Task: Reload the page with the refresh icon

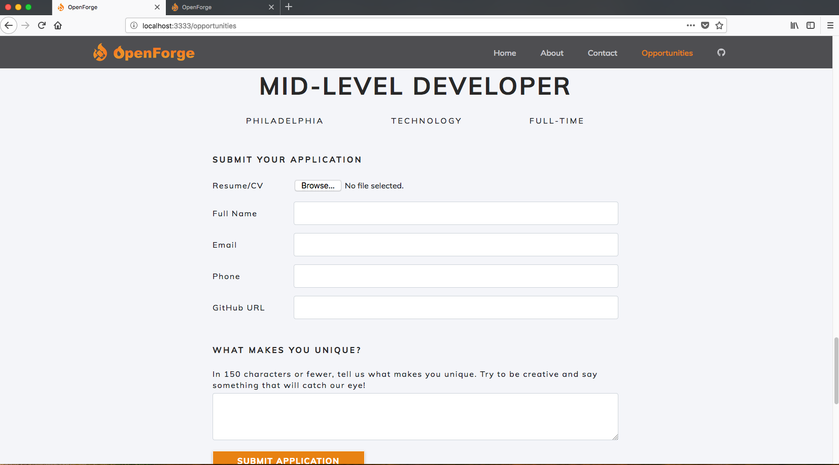Action: click(42, 25)
